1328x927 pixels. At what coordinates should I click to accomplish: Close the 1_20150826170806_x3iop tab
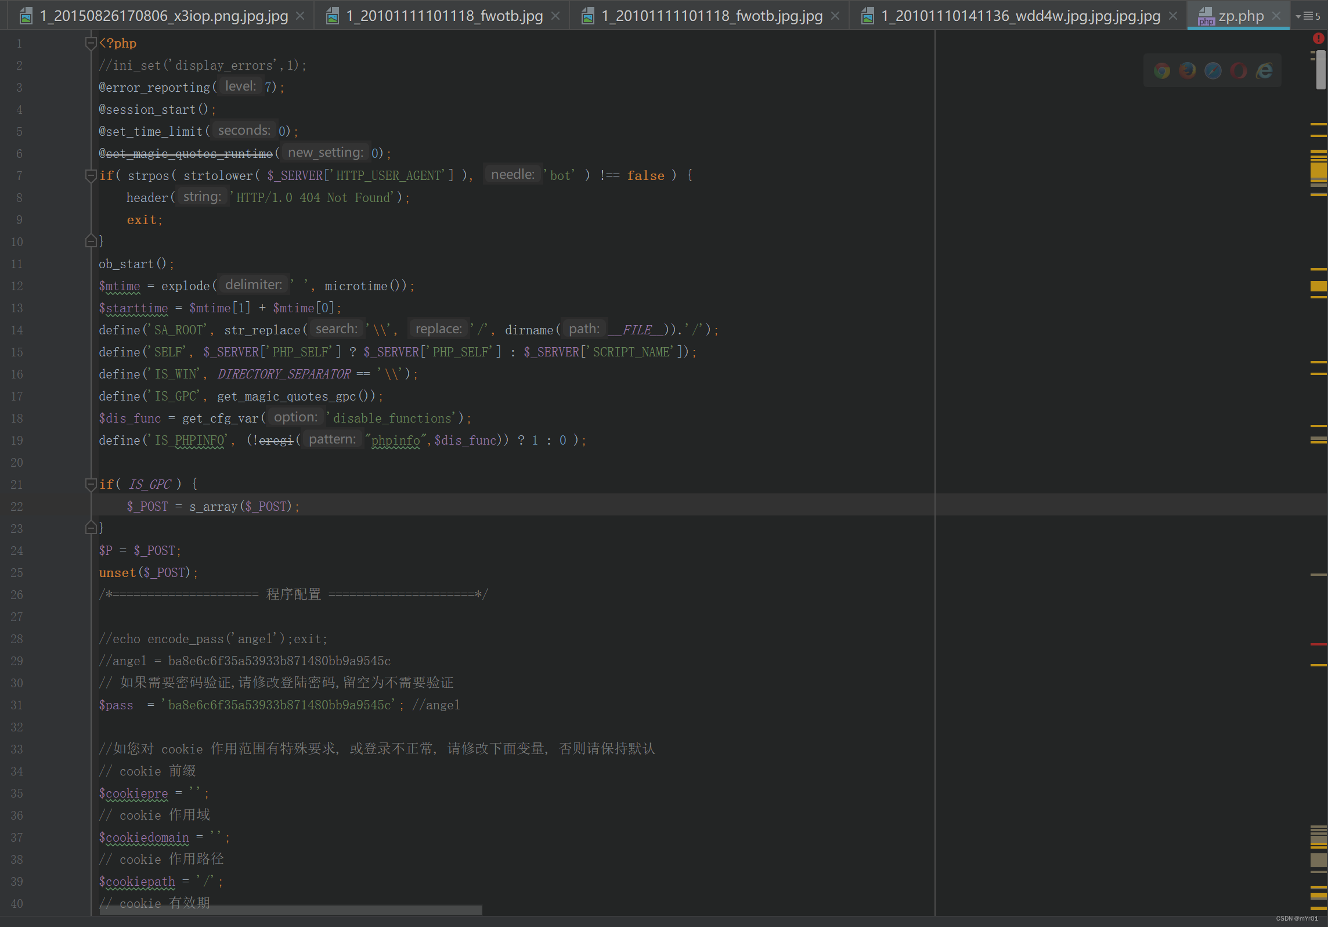click(299, 16)
